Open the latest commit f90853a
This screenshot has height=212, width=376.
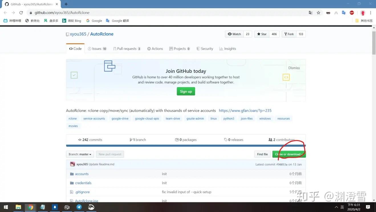click(282, 165)
